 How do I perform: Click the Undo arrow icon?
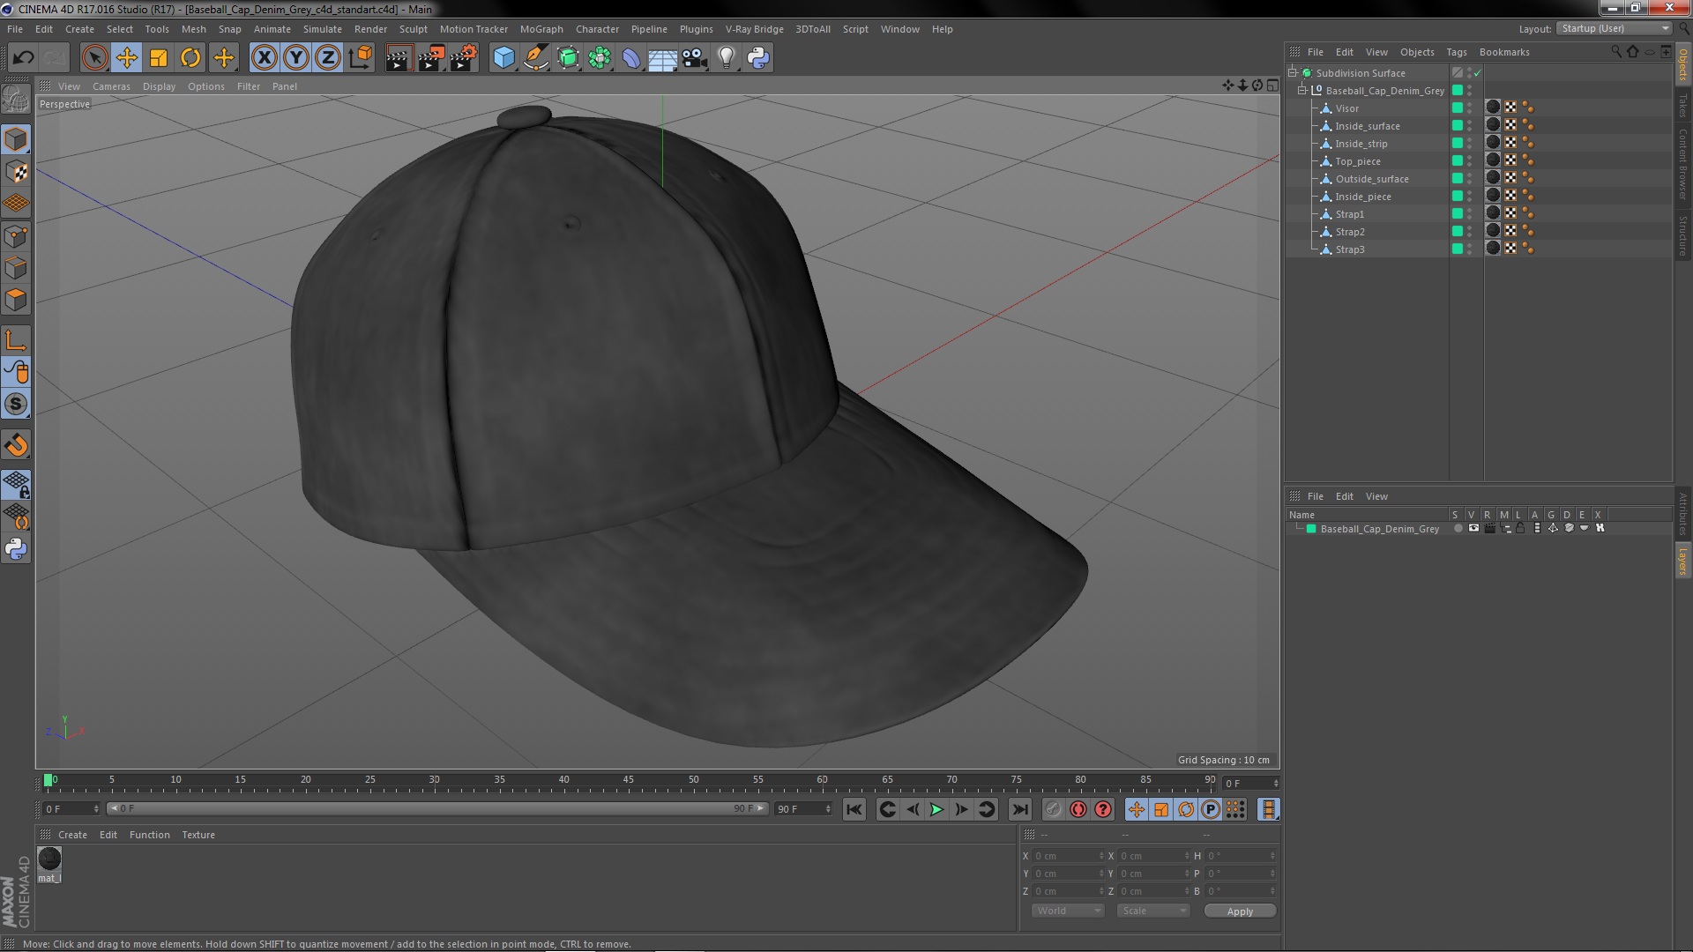(24, 58)
